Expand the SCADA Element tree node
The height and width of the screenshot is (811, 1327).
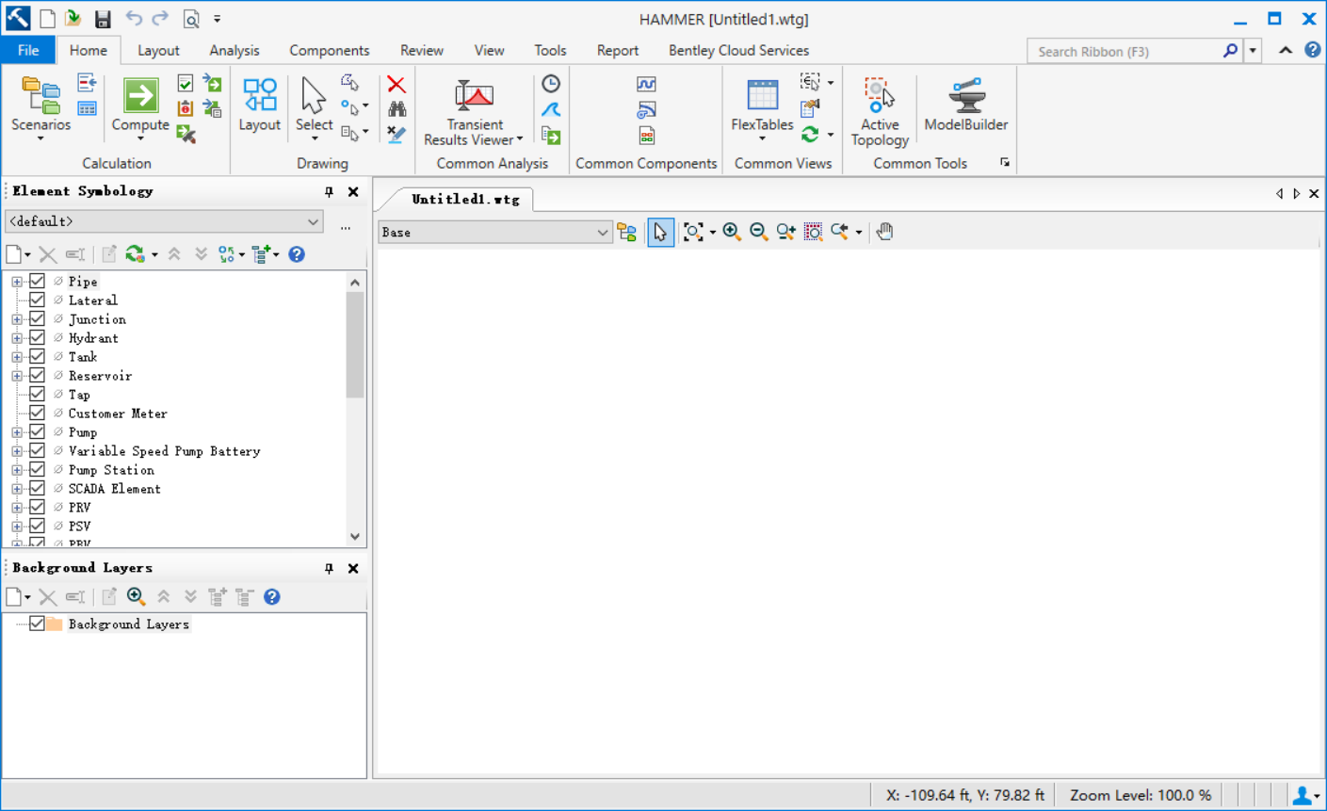point(17,489)
